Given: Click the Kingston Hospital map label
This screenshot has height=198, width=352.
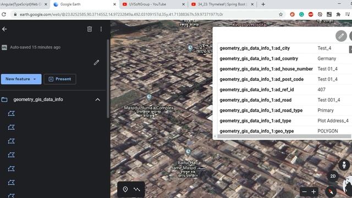Looking at the screenshot, I should 250,24.
